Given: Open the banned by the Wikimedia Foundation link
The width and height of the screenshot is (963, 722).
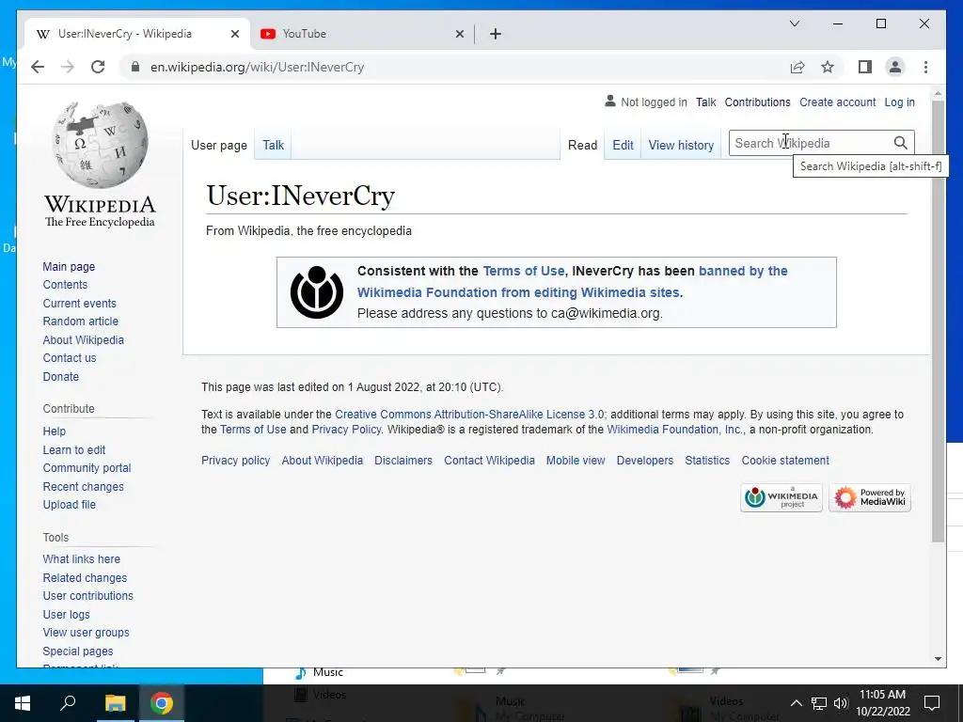Looking at the screenshot, I should coord(573,282).
